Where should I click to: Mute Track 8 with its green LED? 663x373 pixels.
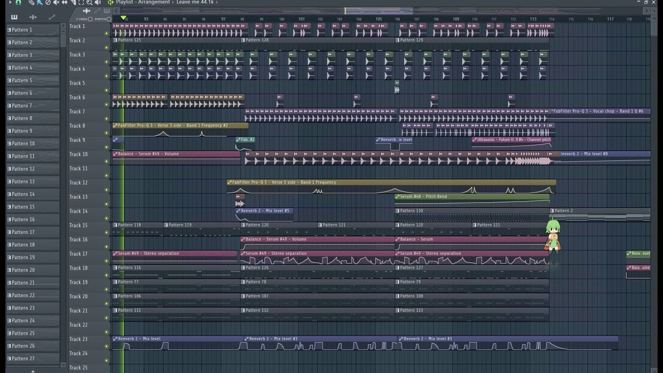[107, 133]
